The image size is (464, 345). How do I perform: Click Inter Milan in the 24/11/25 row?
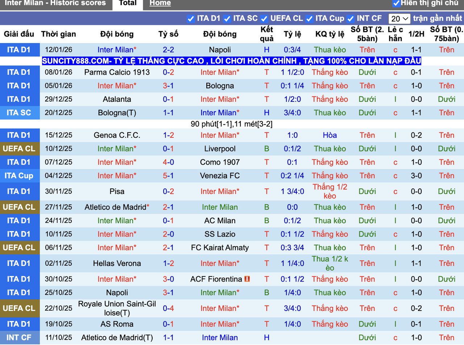click(117, 221)
